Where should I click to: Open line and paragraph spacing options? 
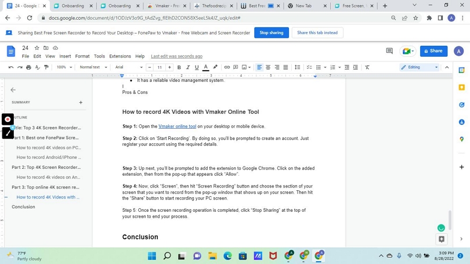click(297, 67)
